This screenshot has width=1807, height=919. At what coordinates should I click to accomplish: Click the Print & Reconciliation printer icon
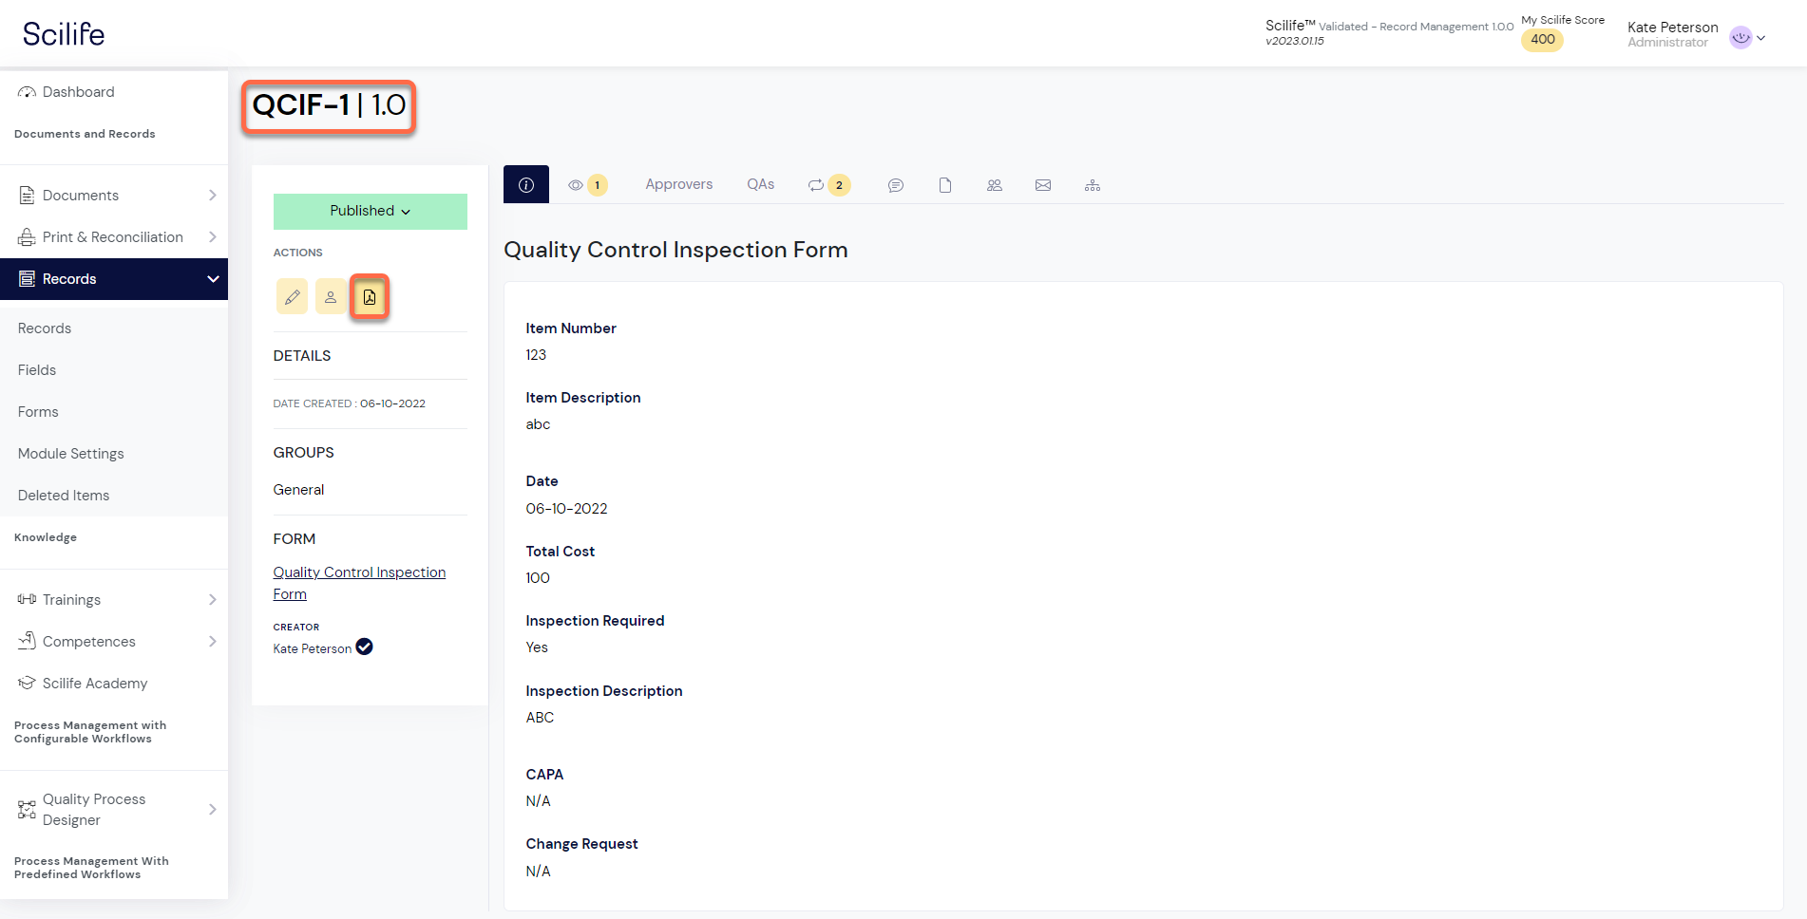pos(27,237)
